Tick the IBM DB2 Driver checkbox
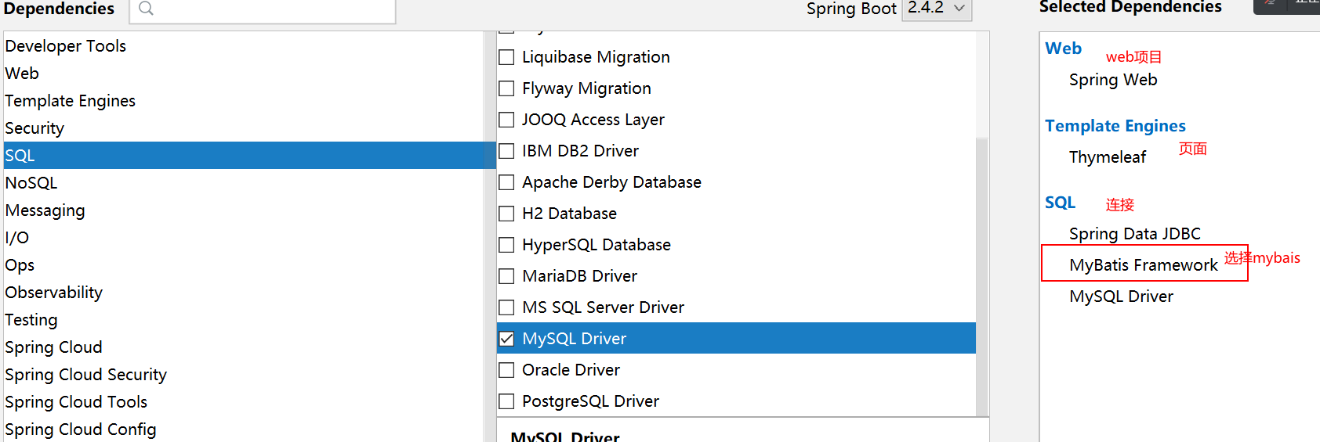1320x442 pixels. click(x=507, y=151)
